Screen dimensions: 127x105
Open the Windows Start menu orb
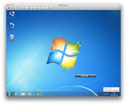click(9, 94)
